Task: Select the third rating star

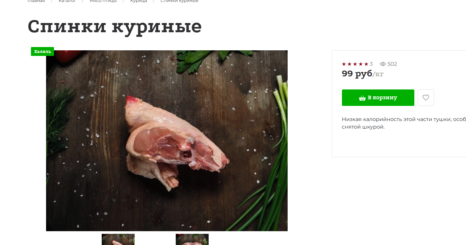Action: (355, 64)
